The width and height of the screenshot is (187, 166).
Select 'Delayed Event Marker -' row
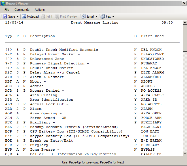84,54
